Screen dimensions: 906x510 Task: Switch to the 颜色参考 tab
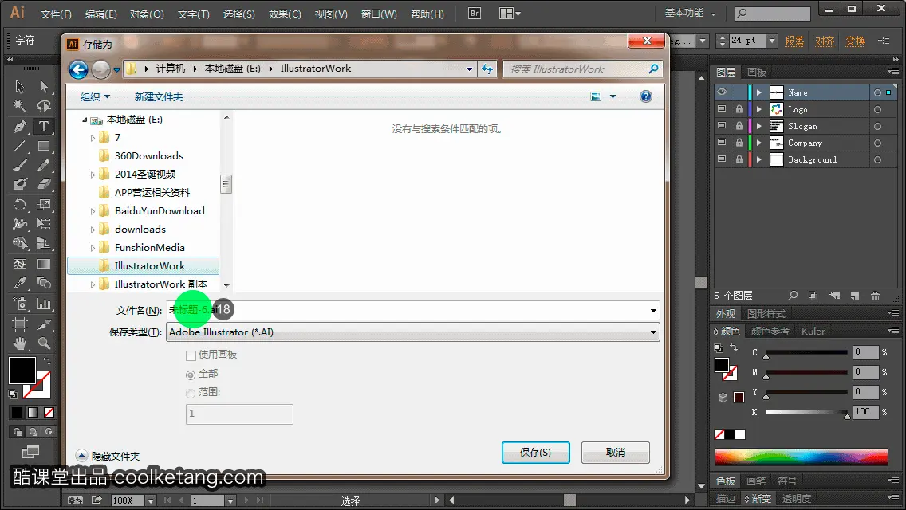pyautogui.click(x=770, y=331)
